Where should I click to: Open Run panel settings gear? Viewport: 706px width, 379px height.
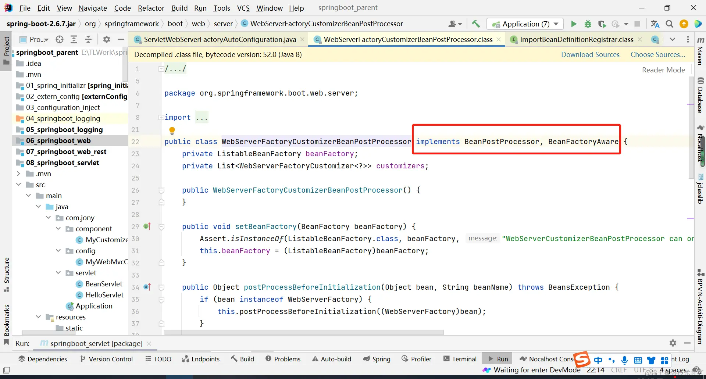(673, 343)
